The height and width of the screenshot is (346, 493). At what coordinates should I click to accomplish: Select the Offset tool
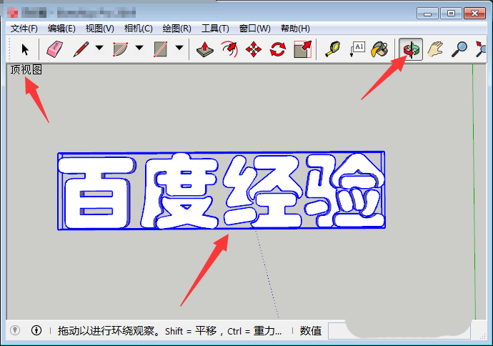[x=229, y=49]
